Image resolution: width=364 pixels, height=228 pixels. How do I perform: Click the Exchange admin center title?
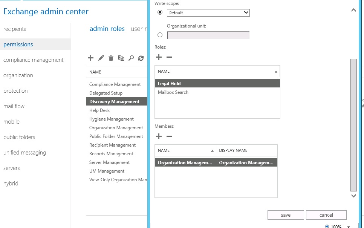pyautogui.click(x=46, y=11)
